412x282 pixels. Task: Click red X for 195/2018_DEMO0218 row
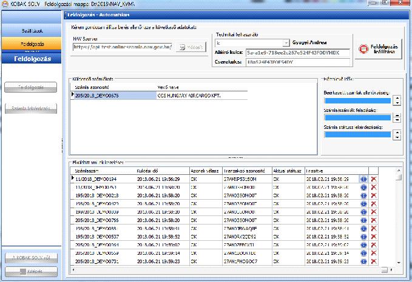tap(373, 195)
